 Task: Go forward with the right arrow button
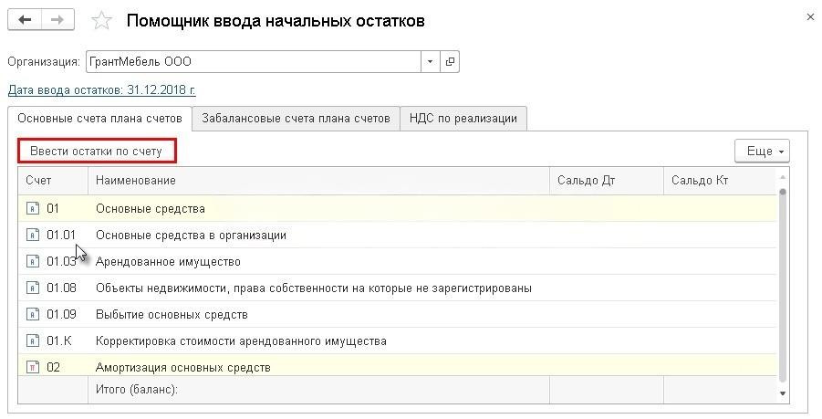pyautogui.click(x=57, y=20)
